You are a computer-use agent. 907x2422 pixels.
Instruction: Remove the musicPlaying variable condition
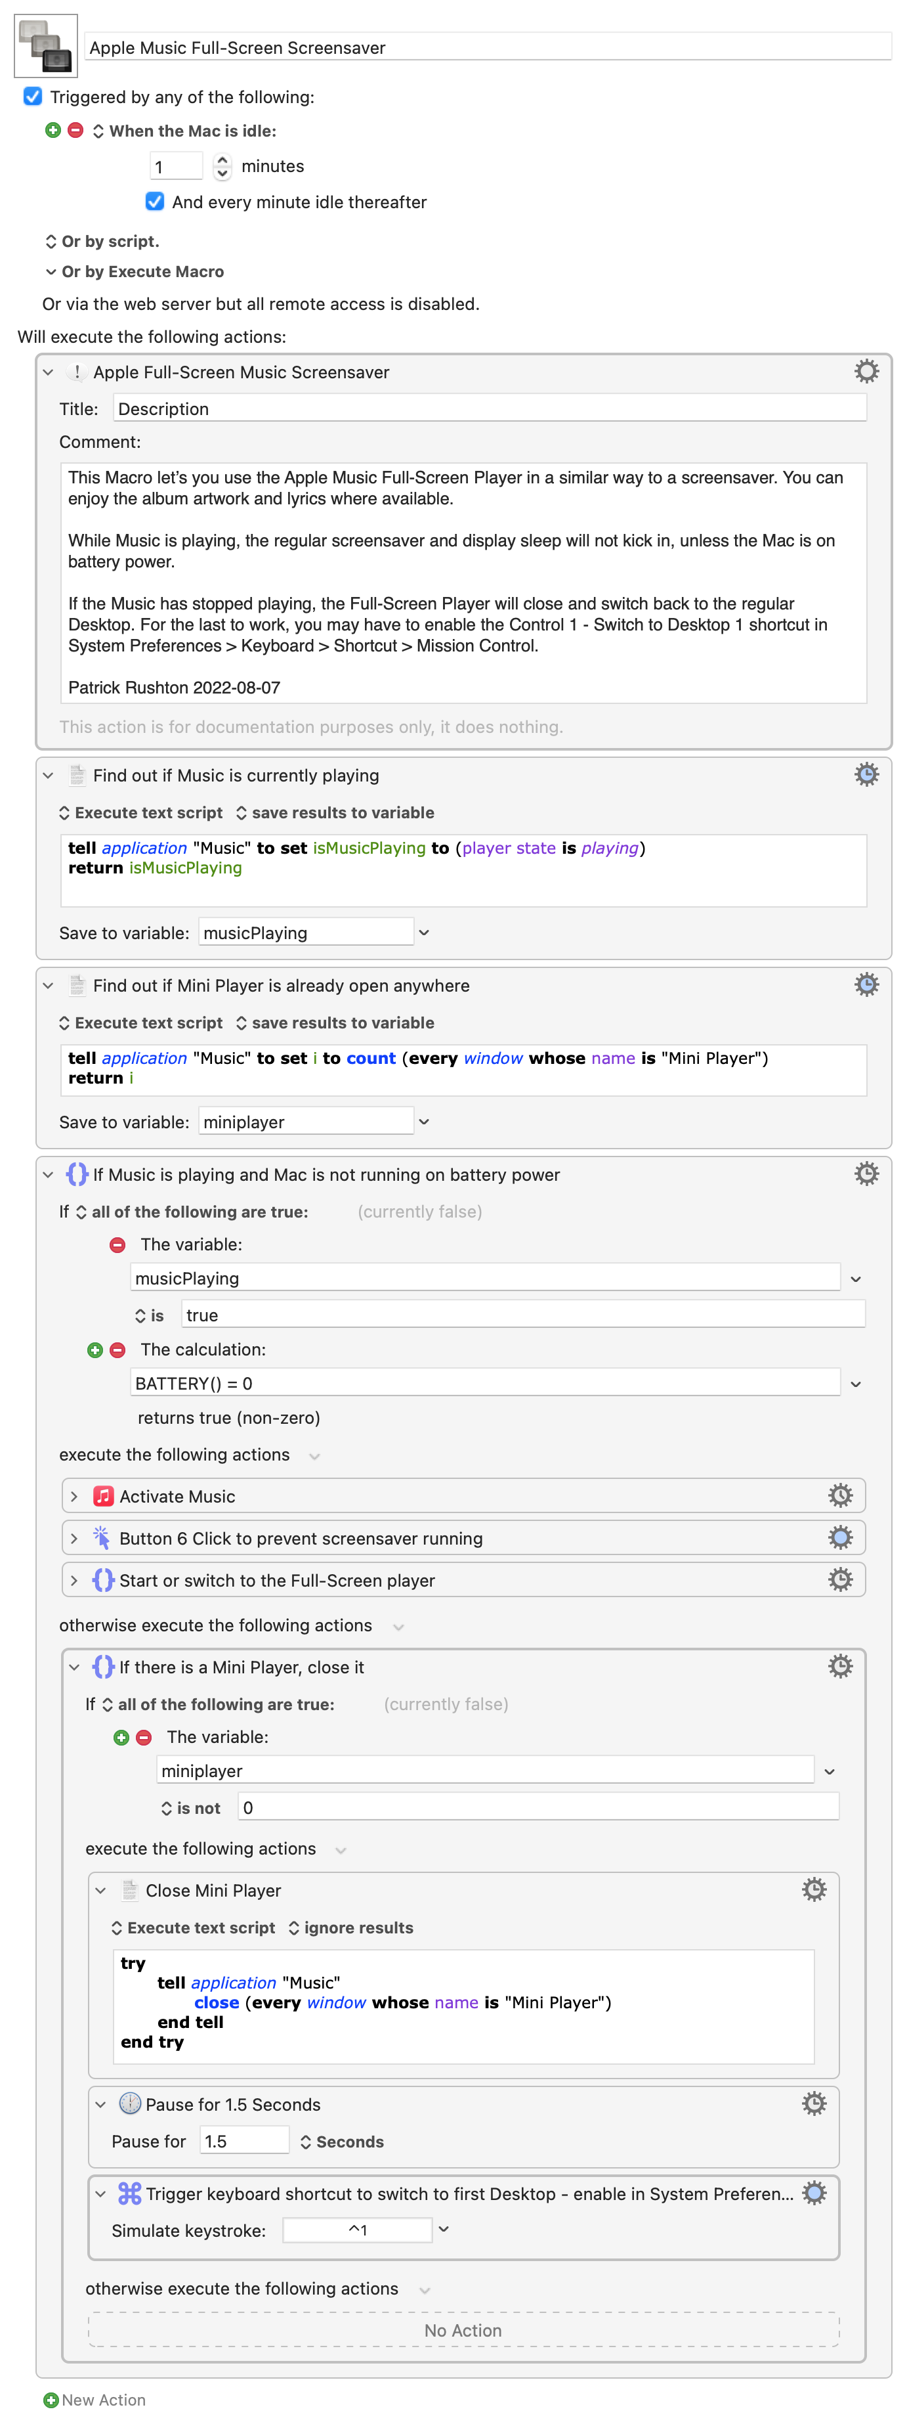click(117, 1244)
